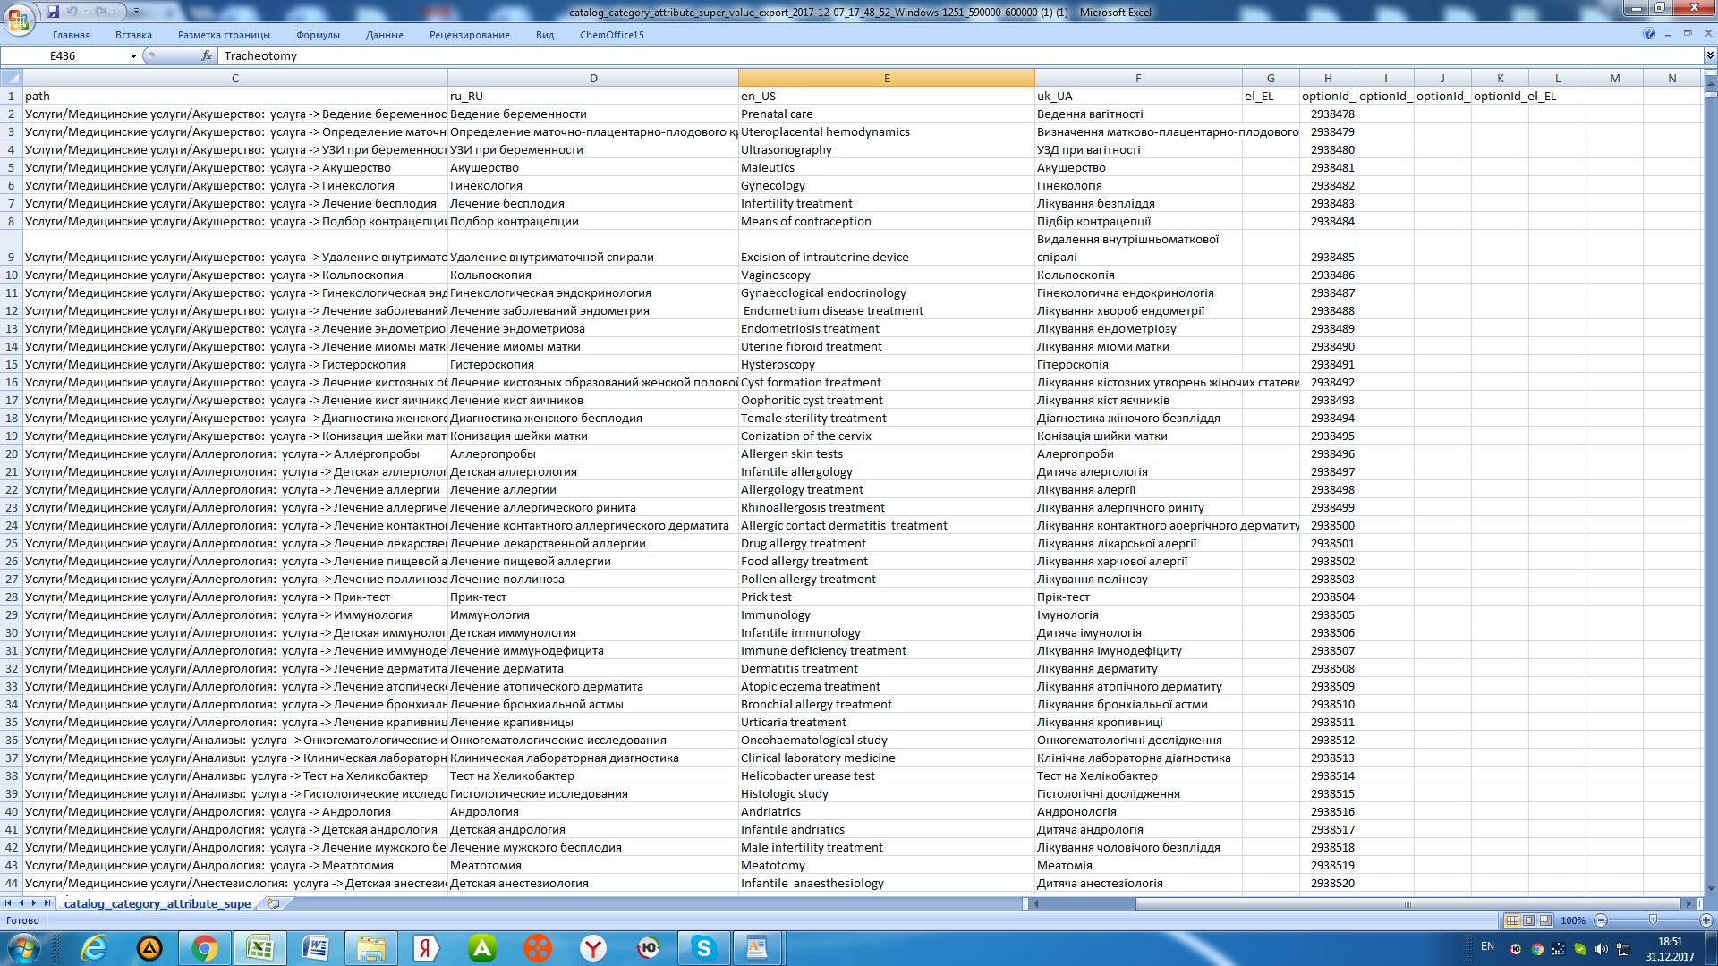
Task: Click the Insert Worksheet icon
Action: click(273, 903)
